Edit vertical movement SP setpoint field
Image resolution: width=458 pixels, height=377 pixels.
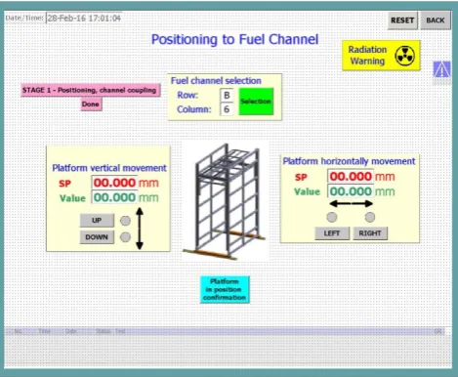pyautogui.click(x=114, y=183)
